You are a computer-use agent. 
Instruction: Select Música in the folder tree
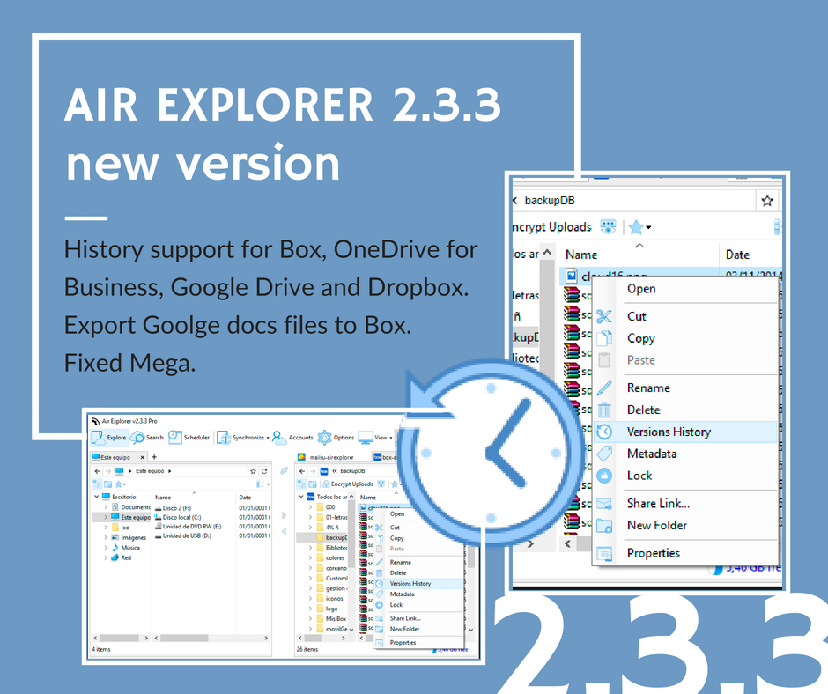point(126,548)
